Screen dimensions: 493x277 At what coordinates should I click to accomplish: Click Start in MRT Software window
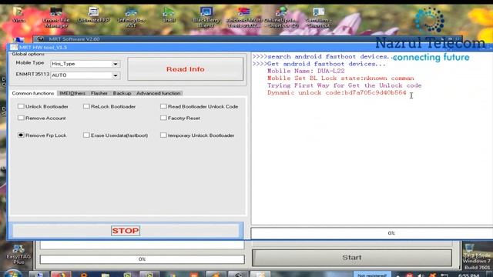click(352, 258)
